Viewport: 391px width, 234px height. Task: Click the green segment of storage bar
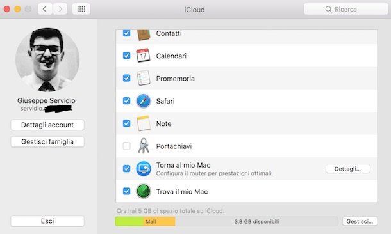(x=129, y=222)
